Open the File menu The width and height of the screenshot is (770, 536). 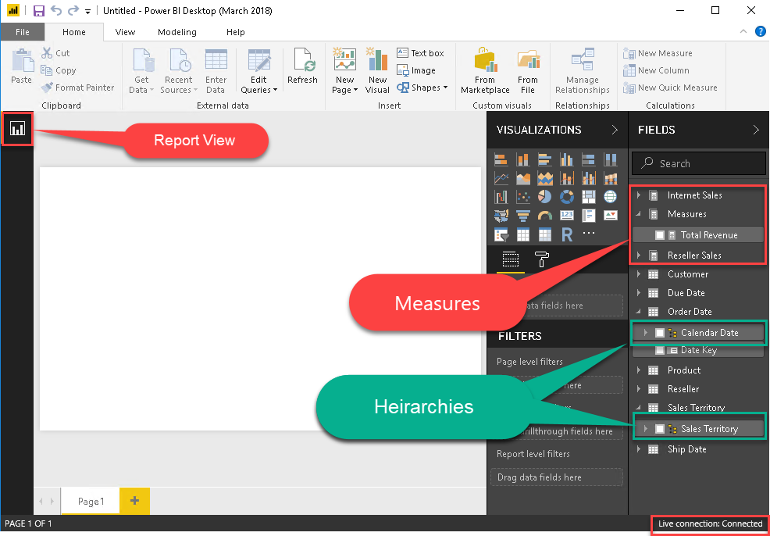pyautogui.click(x=23, y=32)
